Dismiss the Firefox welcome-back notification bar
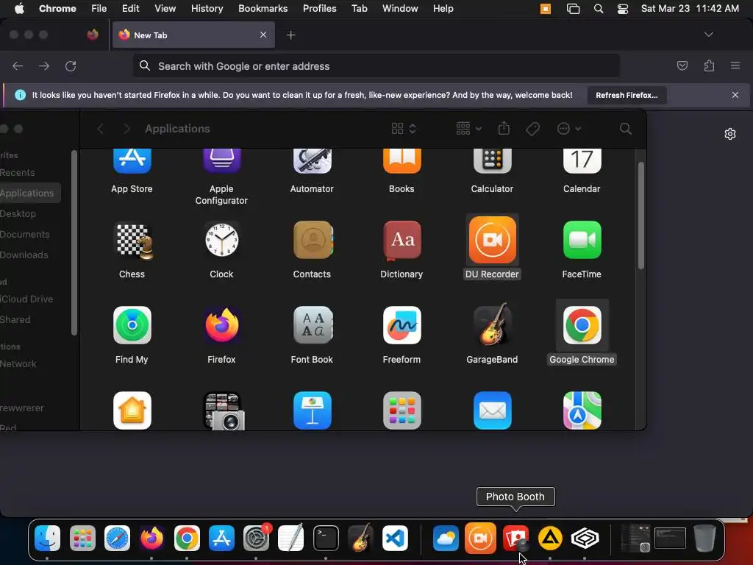The width and height of the screenshot is (753, 565). (735, 95)
